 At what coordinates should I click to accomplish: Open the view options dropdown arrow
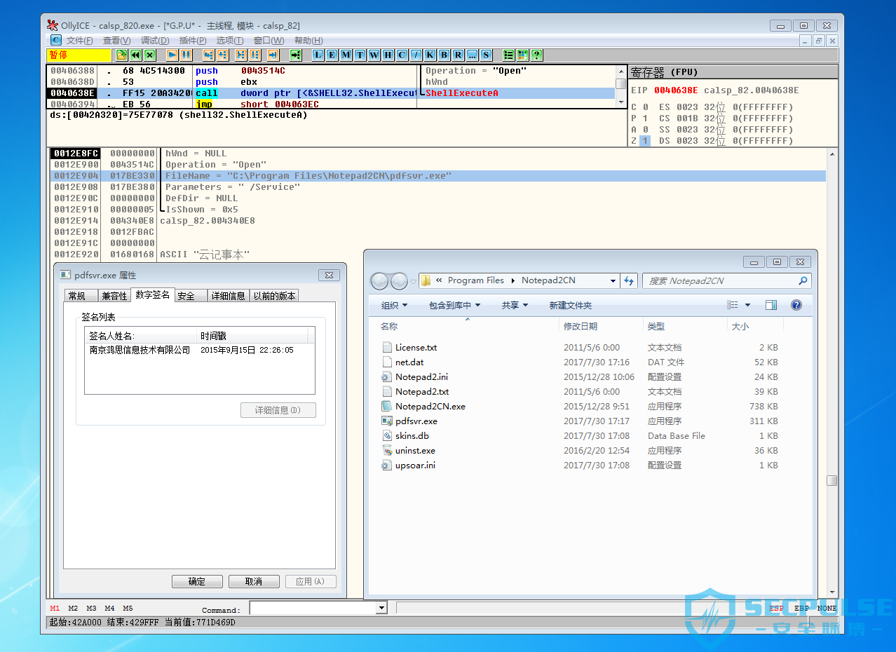click(747, 305)
